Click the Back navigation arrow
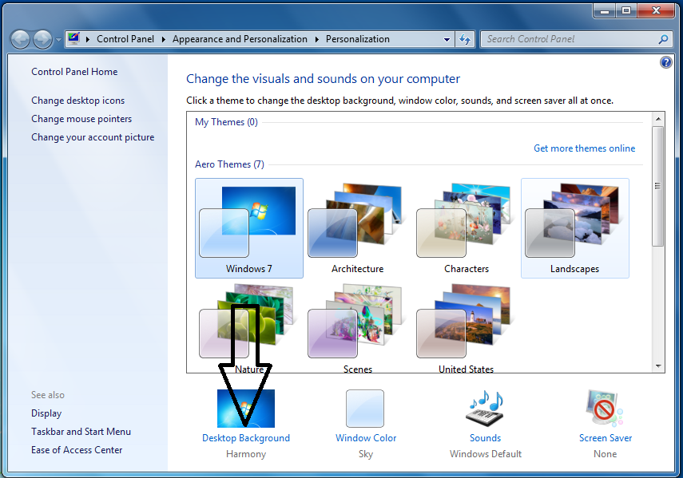 [21, 40]
